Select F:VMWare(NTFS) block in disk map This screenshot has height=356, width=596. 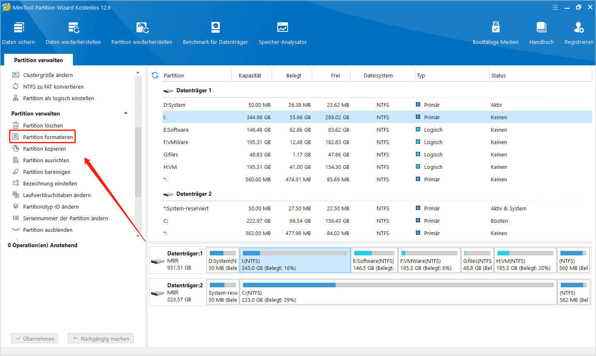click(429, 260)
